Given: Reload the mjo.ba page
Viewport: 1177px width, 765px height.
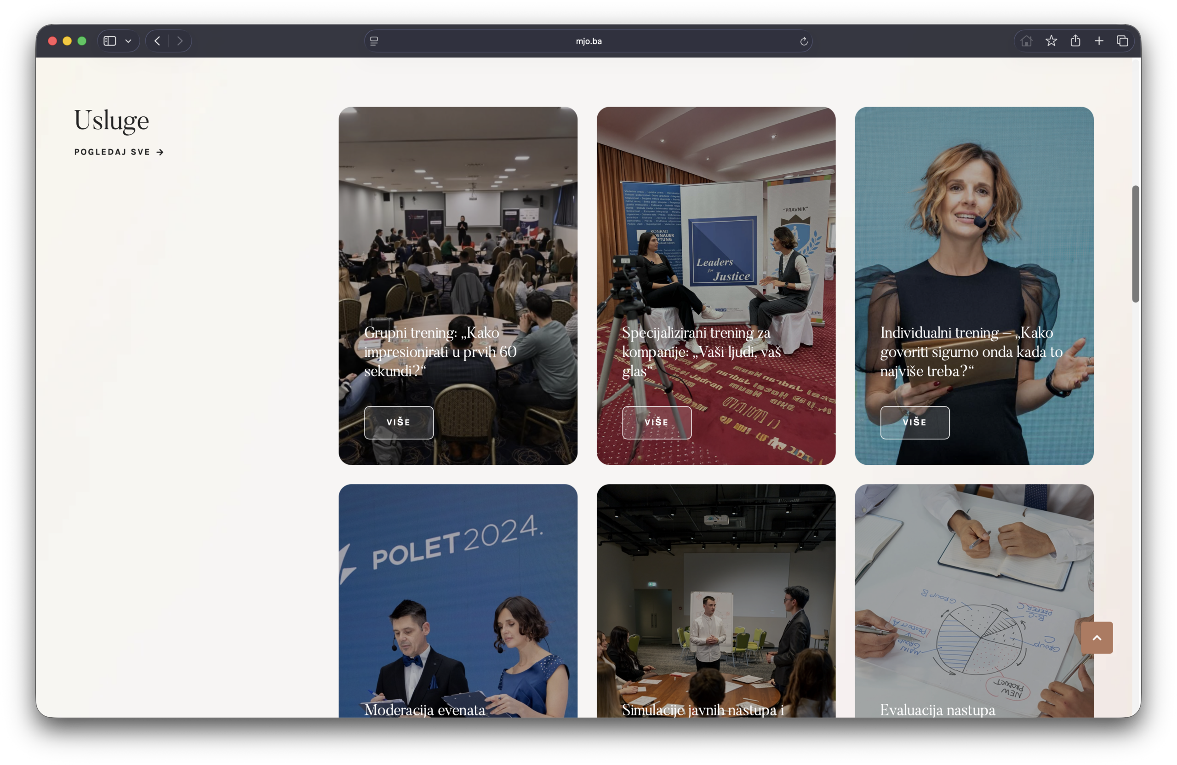Looking at the screenshot, I should [x=804, y=41].
